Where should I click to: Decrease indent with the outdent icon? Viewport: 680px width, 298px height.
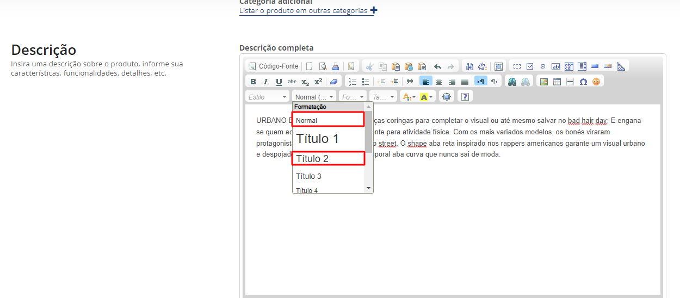(381, 82)
